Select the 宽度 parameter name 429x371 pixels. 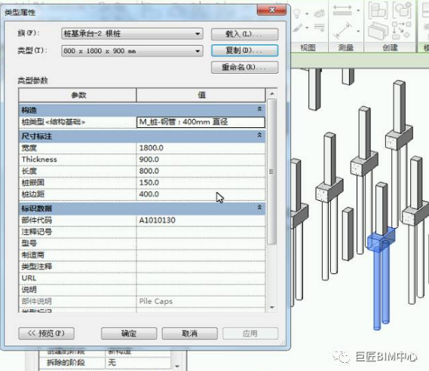[x=29, y=148]
